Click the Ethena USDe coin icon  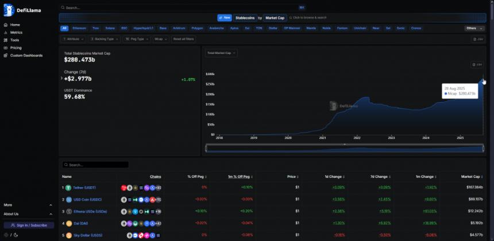[68, 211]
